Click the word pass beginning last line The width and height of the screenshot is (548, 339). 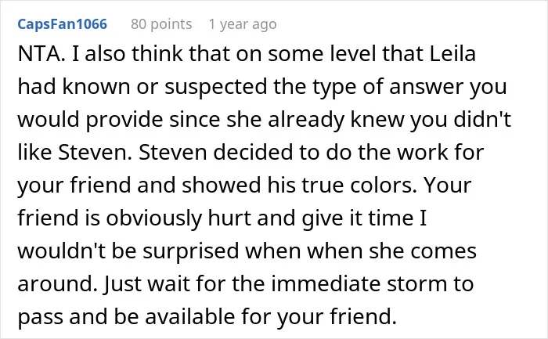(40, 318)
